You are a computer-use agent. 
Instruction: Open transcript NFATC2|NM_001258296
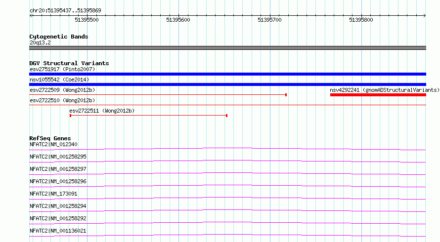(58, 181)
